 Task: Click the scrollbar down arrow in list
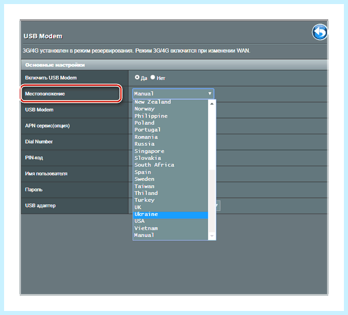tap(212, 236)
